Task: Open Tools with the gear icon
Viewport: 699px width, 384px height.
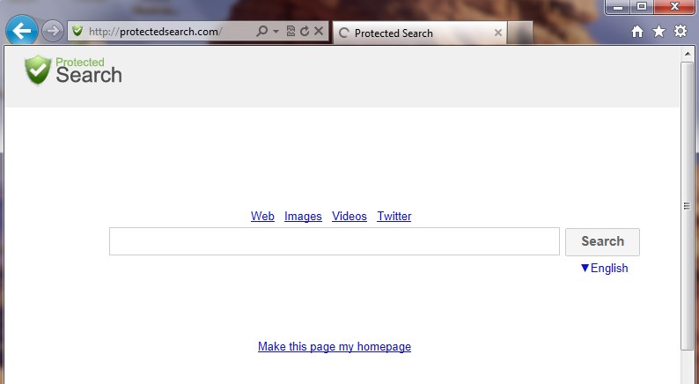Action: click(681, 31)
